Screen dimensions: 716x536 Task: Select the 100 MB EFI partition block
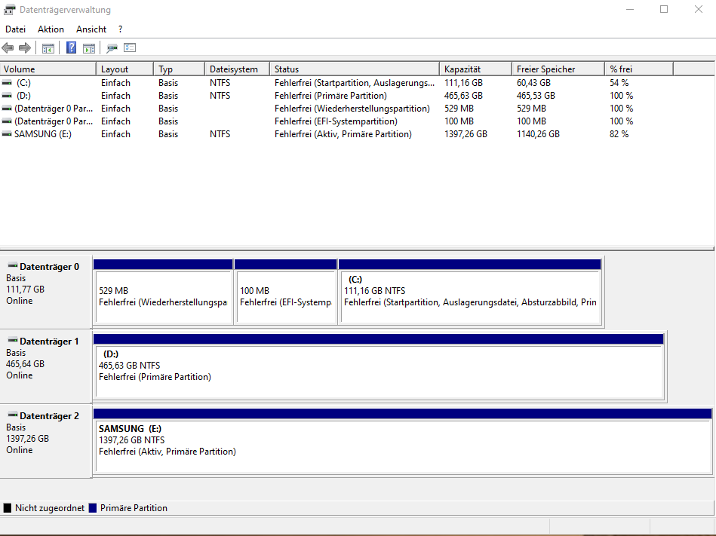point(285,292)
